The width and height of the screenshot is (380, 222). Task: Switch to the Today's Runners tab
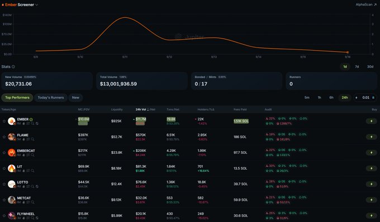(x=51, y=98)
